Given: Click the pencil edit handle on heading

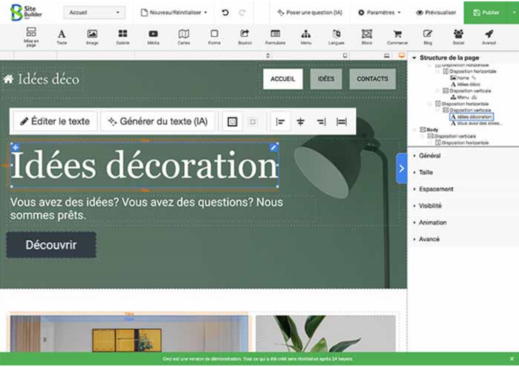Looking at the screenshot, I should point(274,147).
